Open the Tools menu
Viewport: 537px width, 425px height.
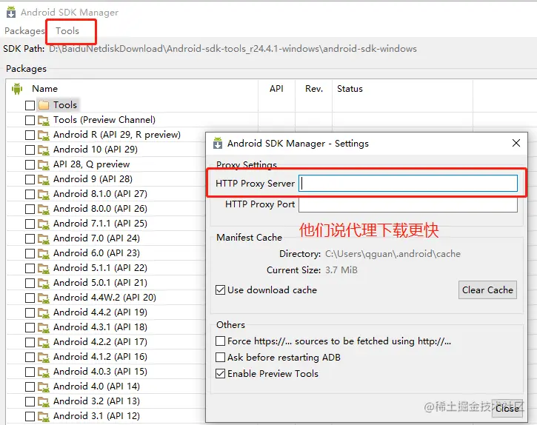67,31
